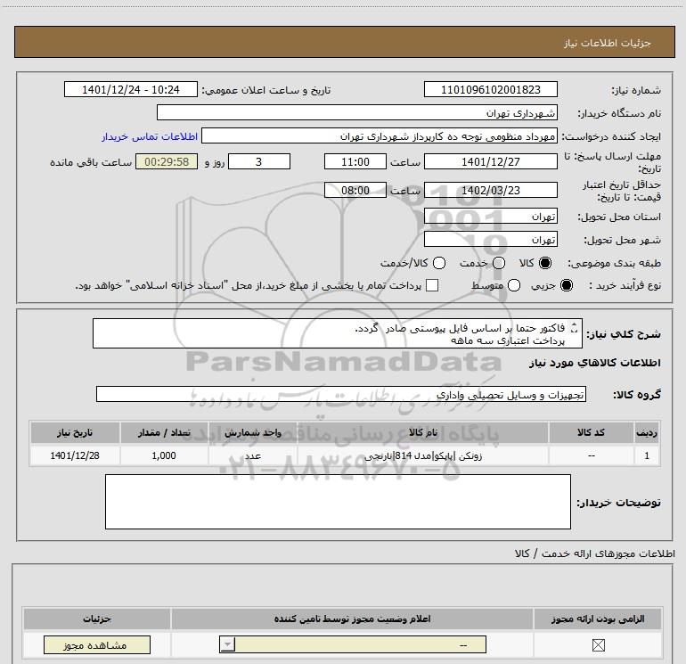This screenshot has height=664, width=686.
Task: Click the جزئیات اطلاعات نیاز title bar
Action: 344,42
